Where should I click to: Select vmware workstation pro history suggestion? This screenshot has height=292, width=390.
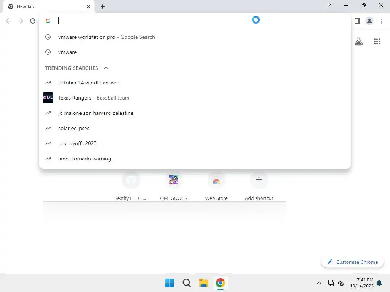click(195, 37)
